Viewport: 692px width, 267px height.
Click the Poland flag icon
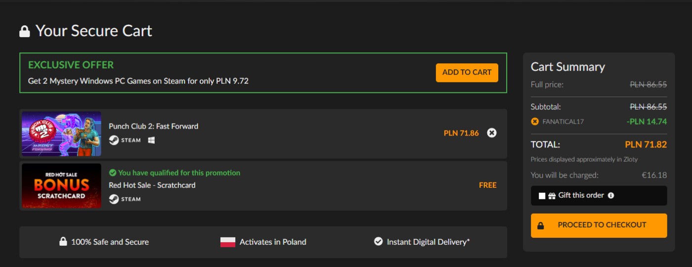coord(228,242)
